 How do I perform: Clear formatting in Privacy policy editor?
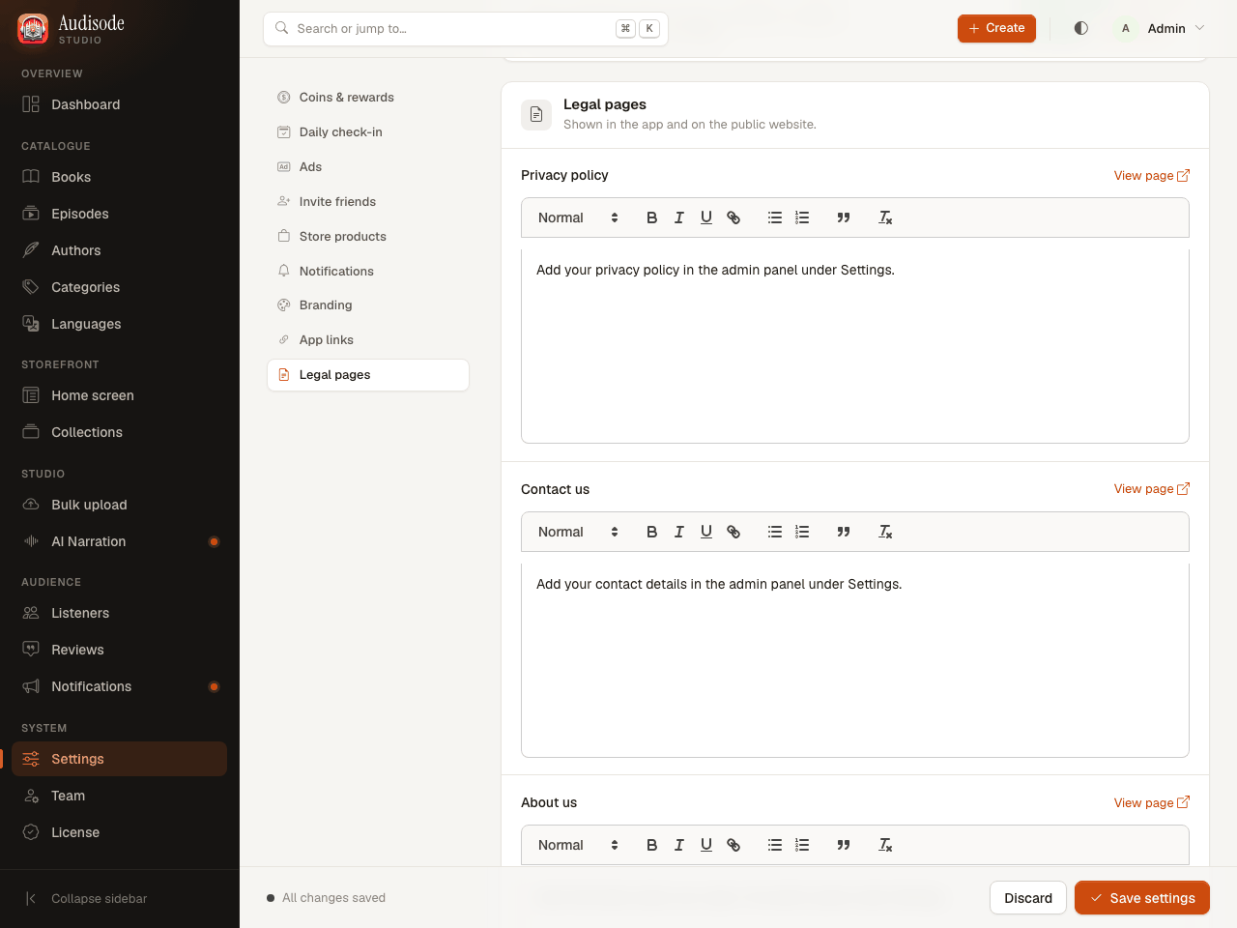click(885, 217)
